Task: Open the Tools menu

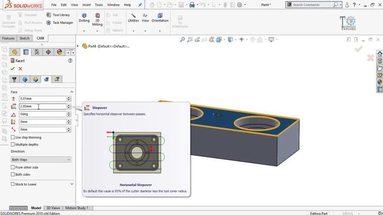Action: [99, 5]
